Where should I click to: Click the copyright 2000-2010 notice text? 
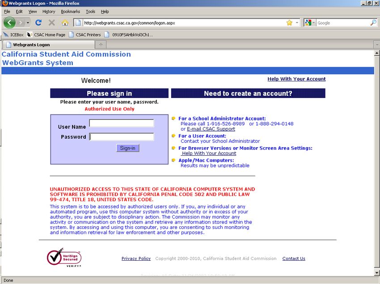coord(215,259)
